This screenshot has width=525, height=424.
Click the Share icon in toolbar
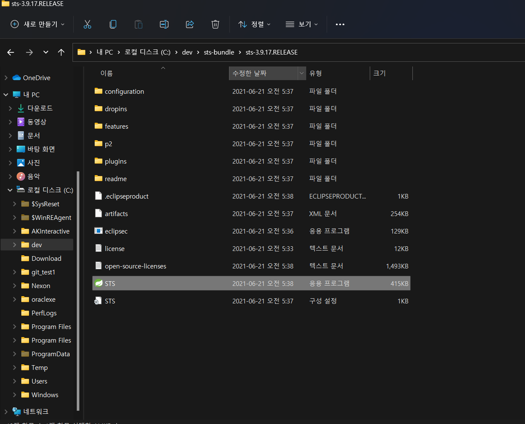point(190,24)
